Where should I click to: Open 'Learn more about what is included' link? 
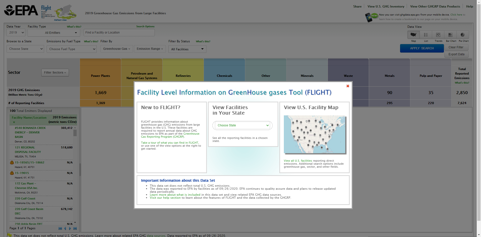coord(175,195)
